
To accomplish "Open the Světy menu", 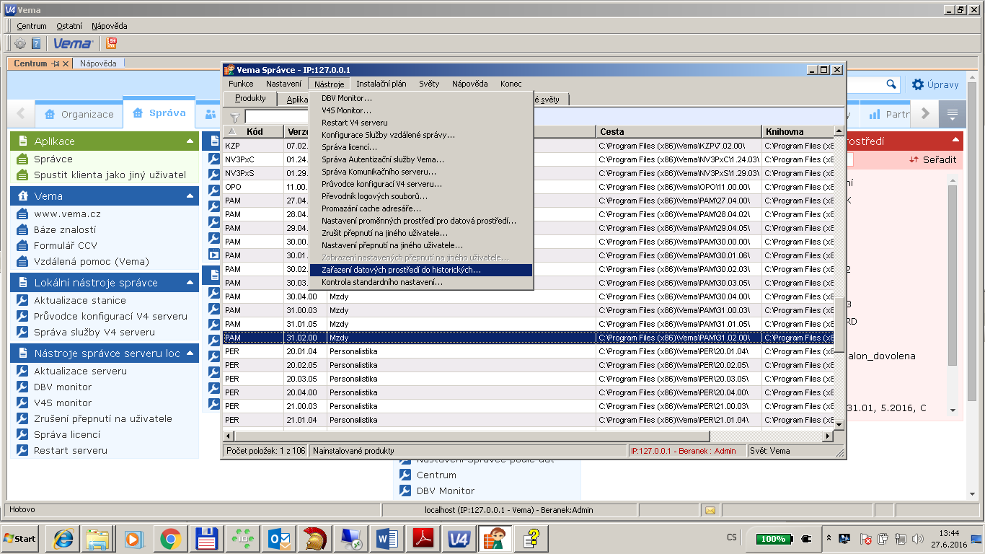I will coord(429,84).
